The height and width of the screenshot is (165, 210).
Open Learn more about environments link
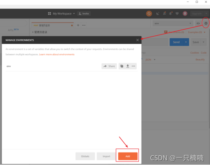coord(57,54)
